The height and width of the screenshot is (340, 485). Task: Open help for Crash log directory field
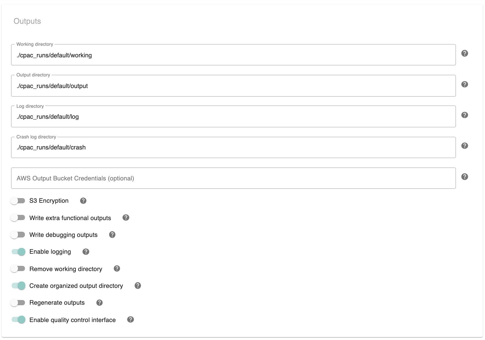point(465,146)
